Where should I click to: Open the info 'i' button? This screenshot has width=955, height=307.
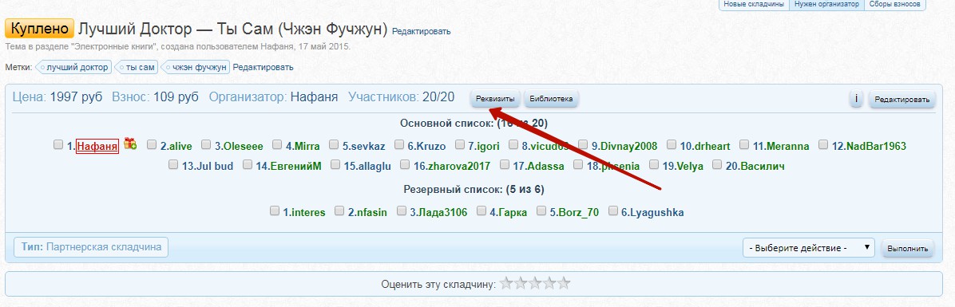click(x=856, y=99)
